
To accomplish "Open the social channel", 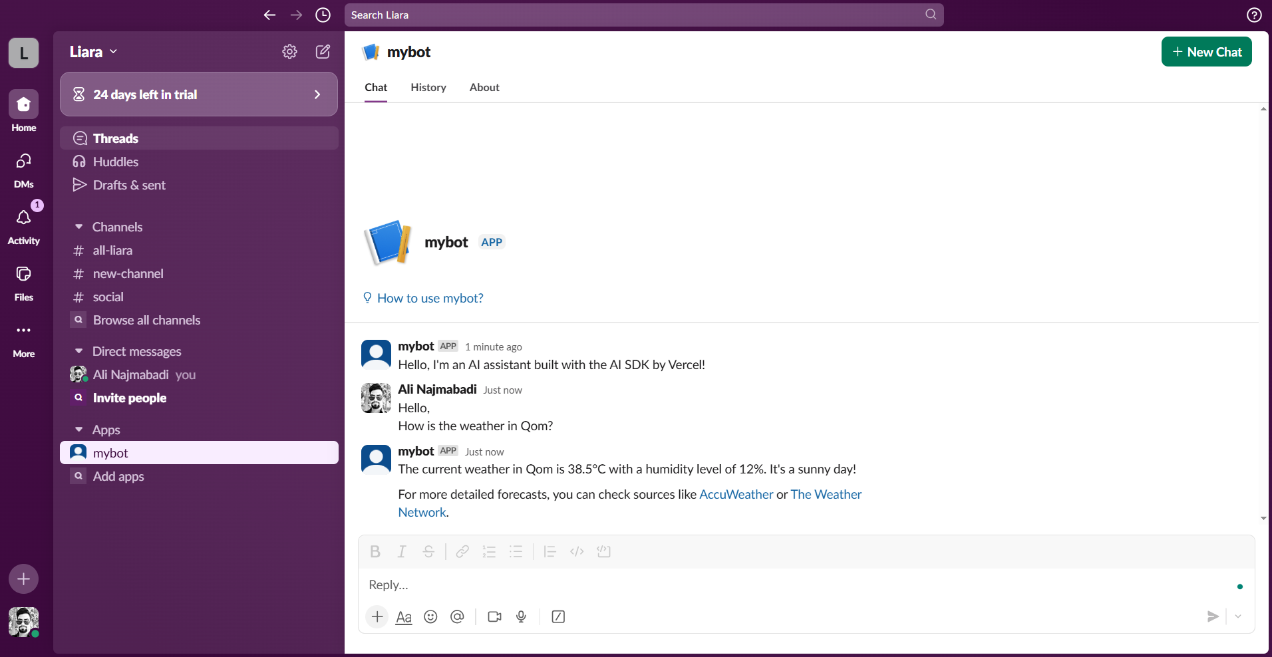I will pyautogui.click(x=199, y=297).
